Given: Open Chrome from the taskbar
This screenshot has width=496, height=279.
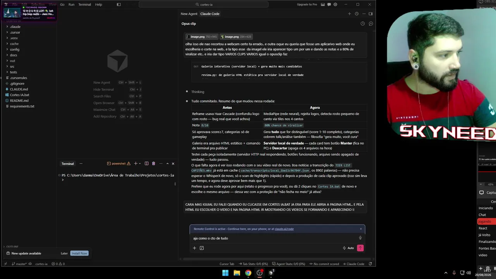Looking at the screenshot, I should tap(248, 273).
